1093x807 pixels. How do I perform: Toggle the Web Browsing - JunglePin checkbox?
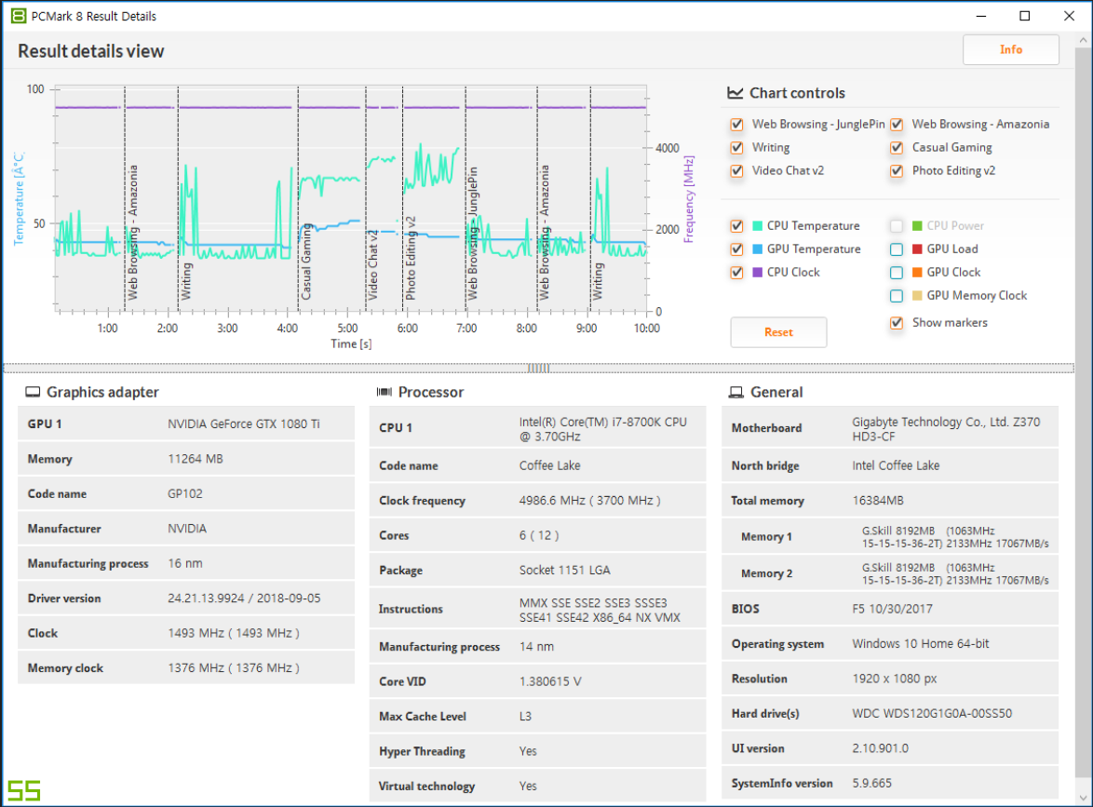(736, 125)
